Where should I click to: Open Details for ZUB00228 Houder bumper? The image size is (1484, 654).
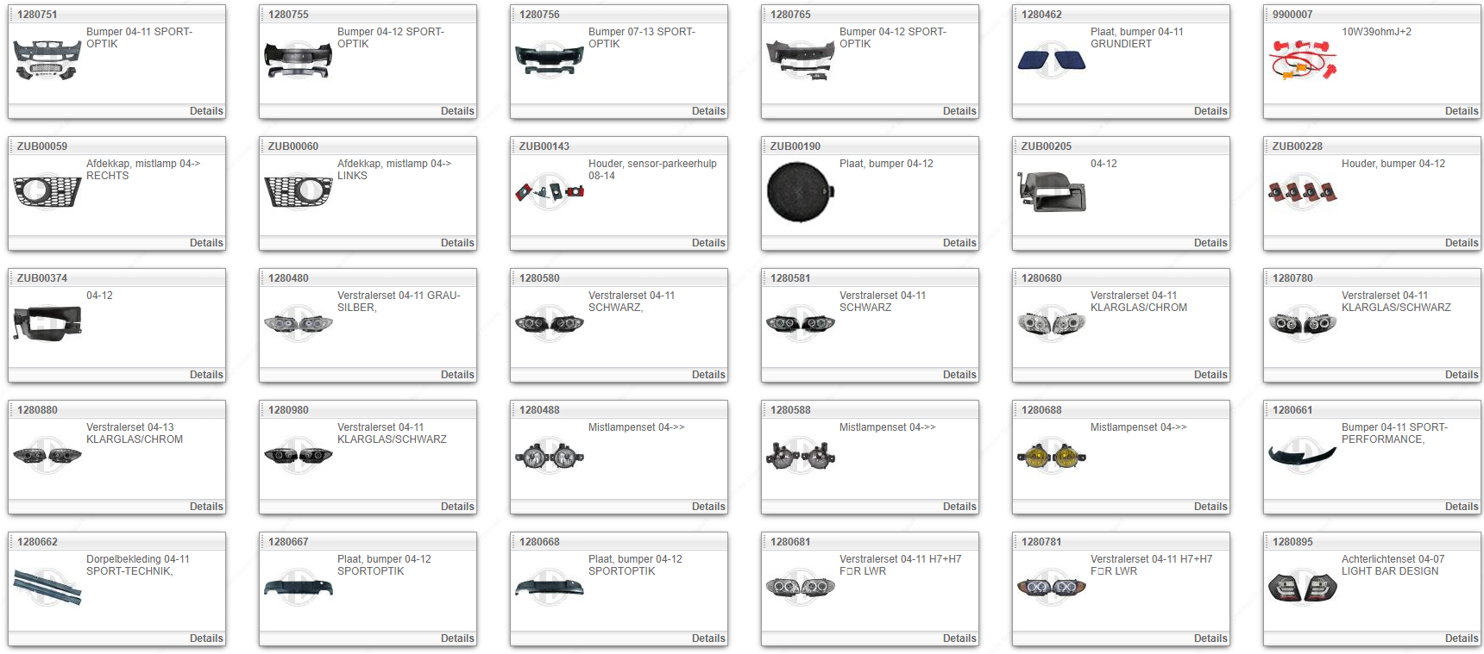[1462, 243]
